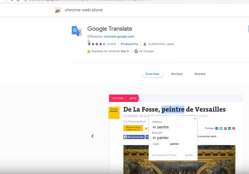Click LinkedIn share icon
249x174 pixels.
click(229, 128)
